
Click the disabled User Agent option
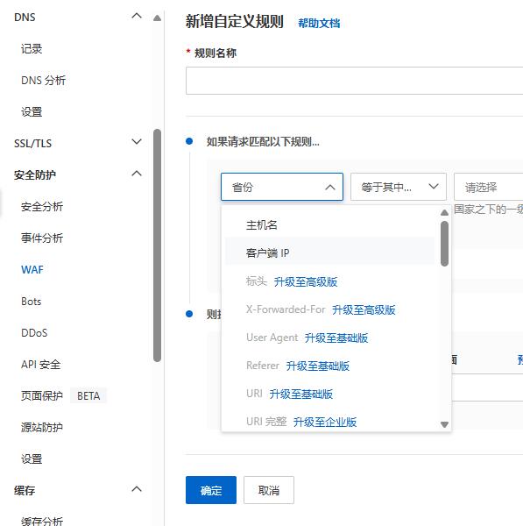click(x=272, y=338)
